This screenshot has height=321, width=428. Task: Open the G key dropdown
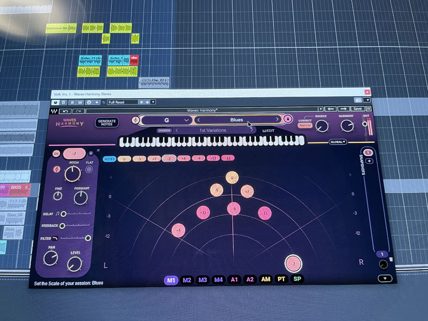coord(166,120)
